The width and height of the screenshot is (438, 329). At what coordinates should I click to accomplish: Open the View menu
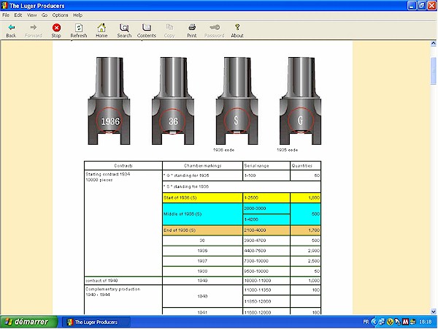[32, 15]
